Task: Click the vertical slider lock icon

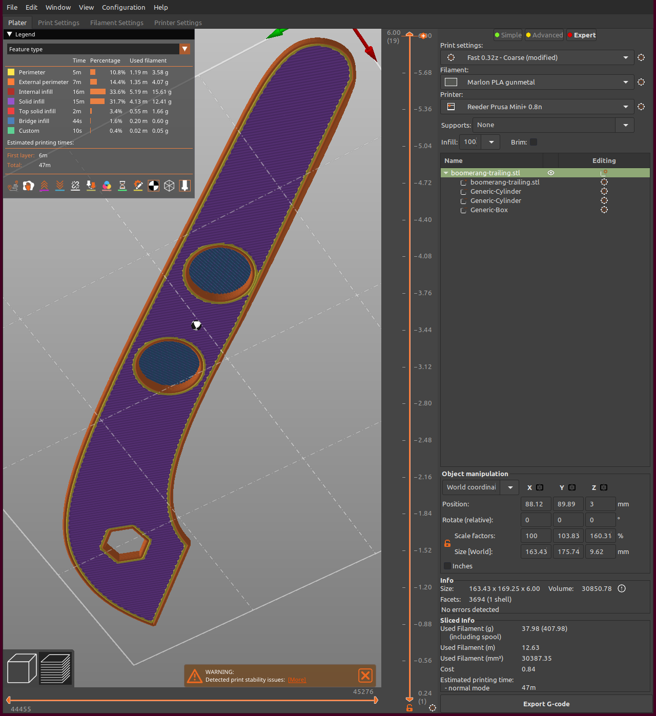Action: coord(409,708)
